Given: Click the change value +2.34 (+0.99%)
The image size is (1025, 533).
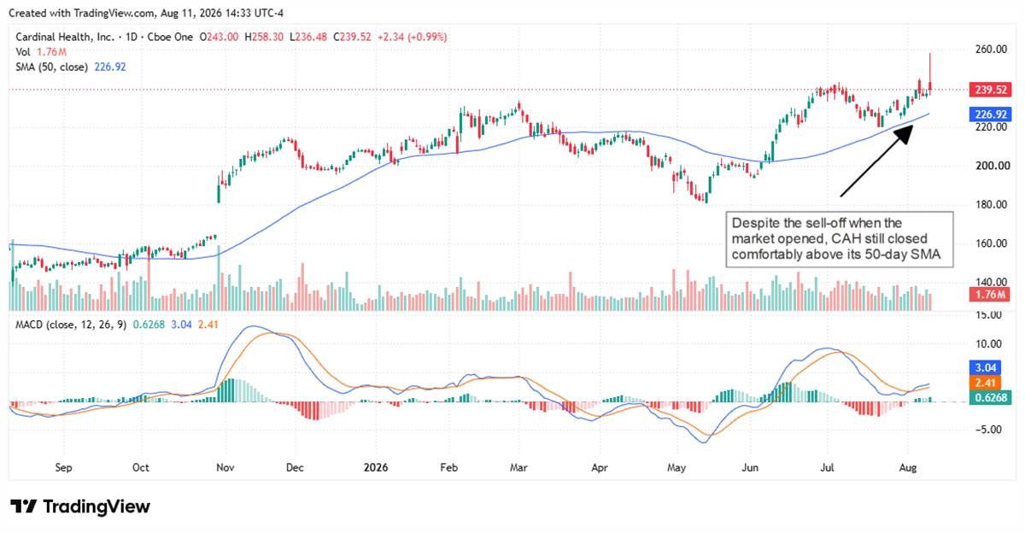Looking at the screenshot, I should [413, 37].
